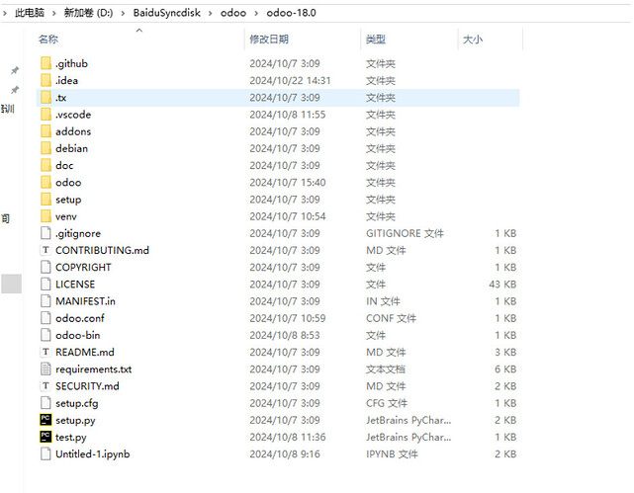Sort by the 类型 column header
This screenshot has width=634, height=493.
[376, 40]
